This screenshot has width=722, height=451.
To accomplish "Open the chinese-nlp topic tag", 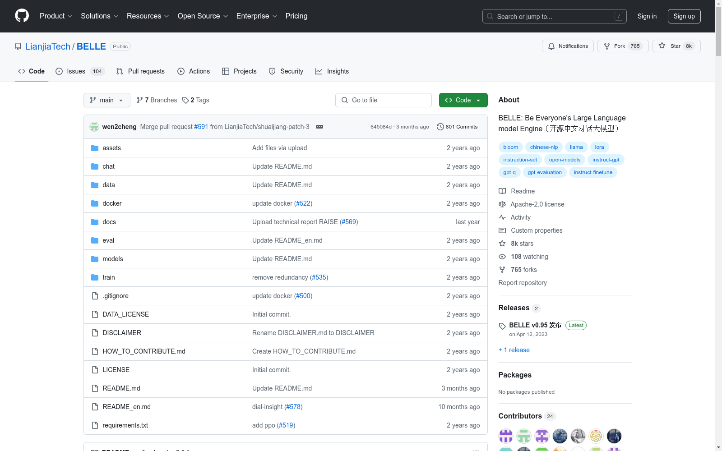I will click(x=544, y=147).
